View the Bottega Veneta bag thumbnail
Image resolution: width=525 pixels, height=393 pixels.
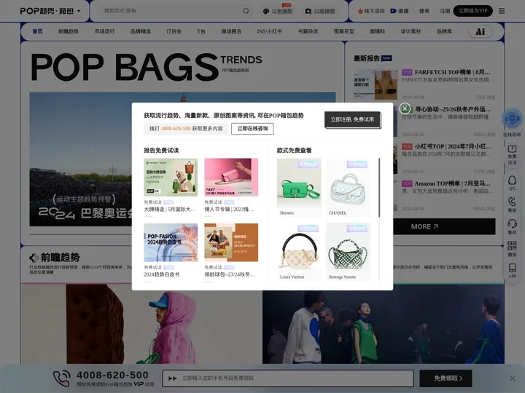pos(348,252)
